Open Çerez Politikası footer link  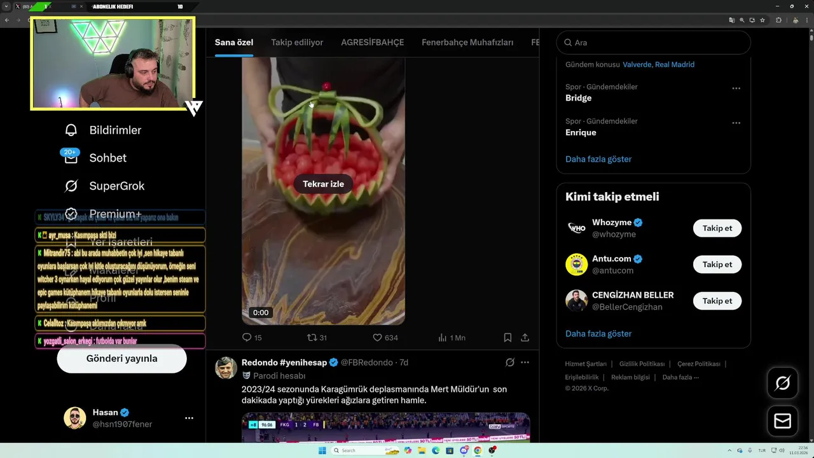pyautogui.click(x=699, y=364)
